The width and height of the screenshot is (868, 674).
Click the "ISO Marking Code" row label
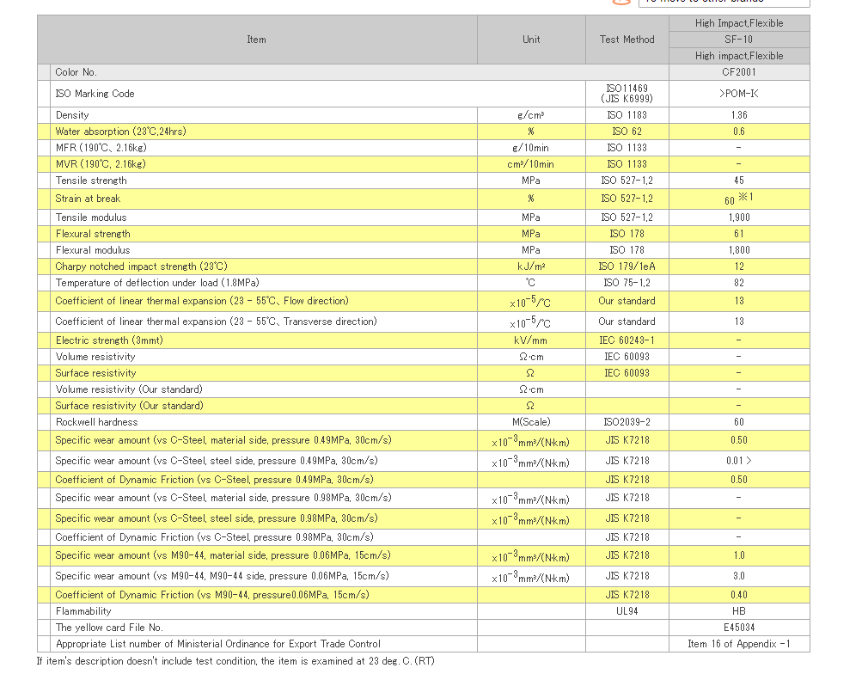point(95,94)
